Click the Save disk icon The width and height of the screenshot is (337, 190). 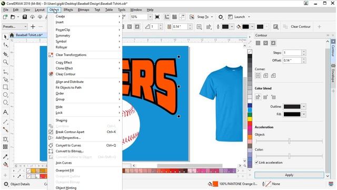pos(25,17)
